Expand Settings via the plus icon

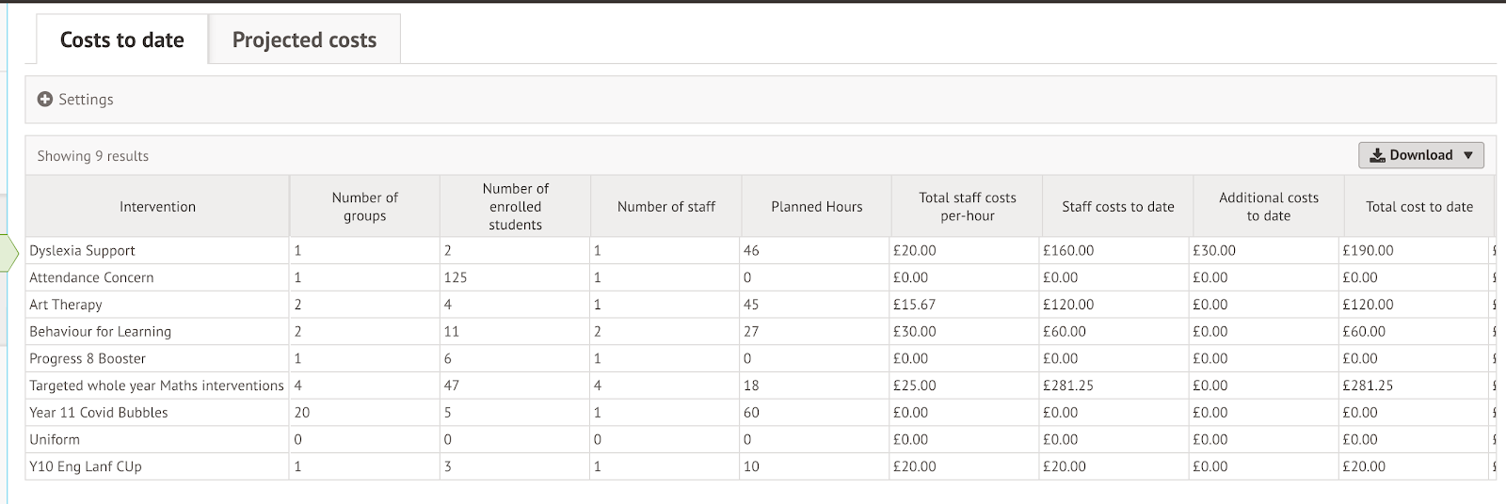(x=44, y=99)
